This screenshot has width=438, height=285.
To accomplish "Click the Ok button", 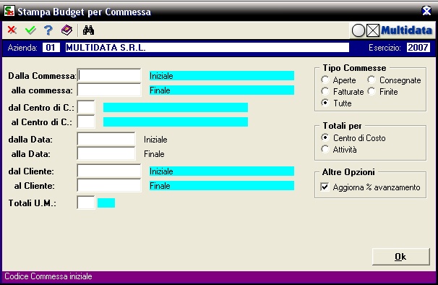I will [400, 257].
